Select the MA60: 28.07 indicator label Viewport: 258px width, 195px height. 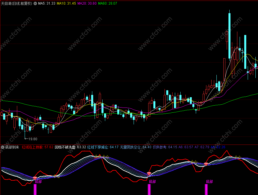[x=107, y=3]
